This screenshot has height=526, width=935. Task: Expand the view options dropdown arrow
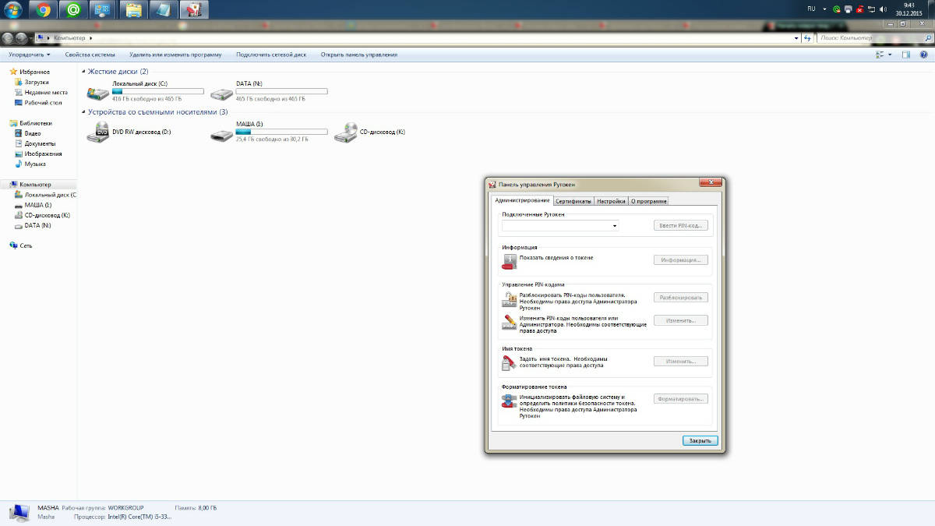point(890,55)
